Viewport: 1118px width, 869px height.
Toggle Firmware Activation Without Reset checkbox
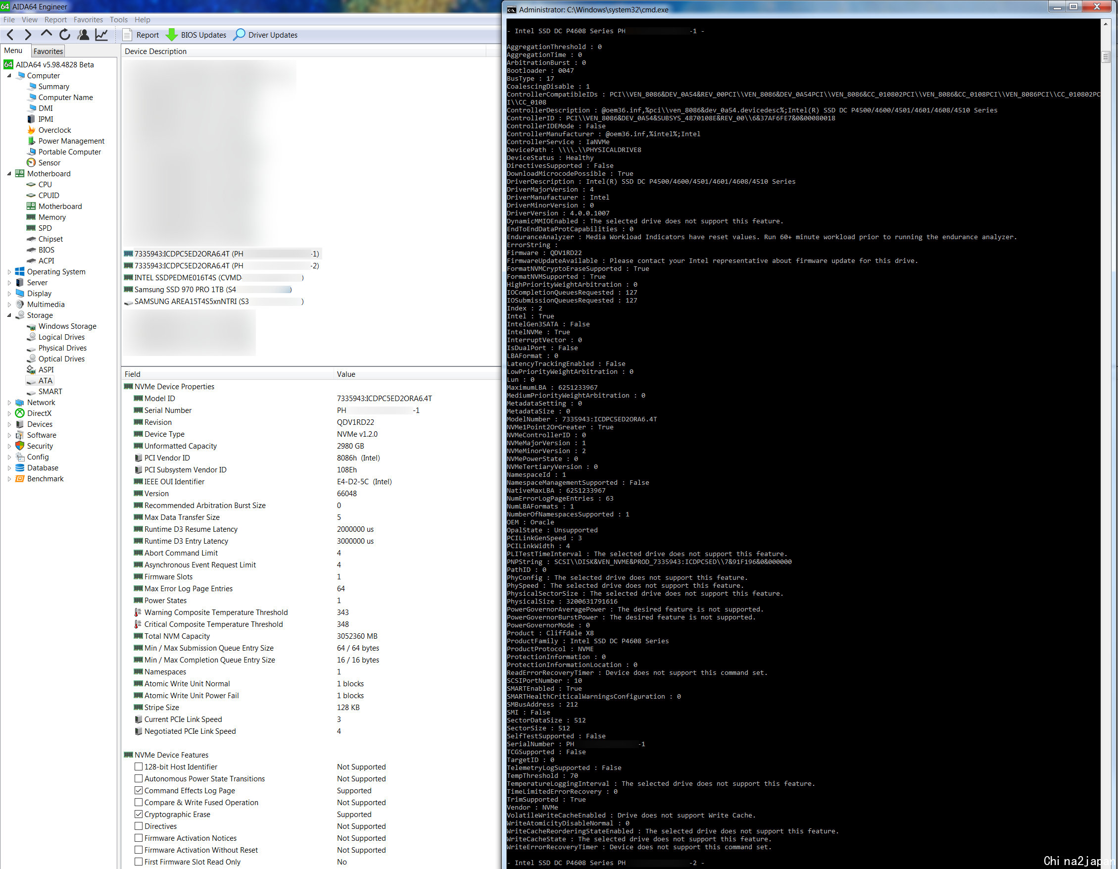[x=139, y=849]
